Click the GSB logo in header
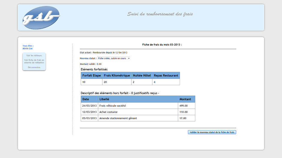The height and width of the screenshot is (158, 282). tap(41, 18)
